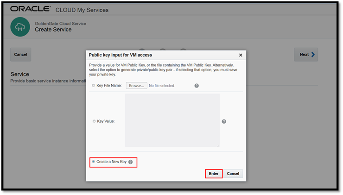Viewport: 343px width, 195px height.
Task: Click the blue arrow on Next button
Action: 313,55
